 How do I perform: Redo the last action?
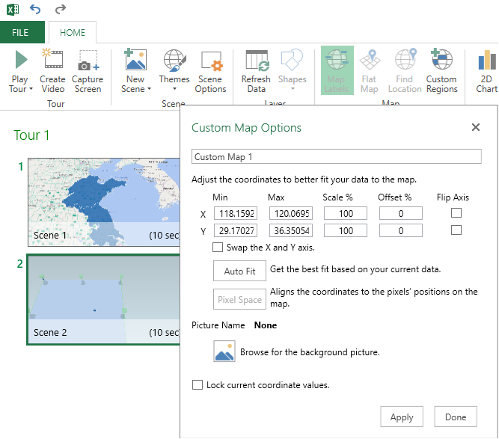click(60, 9)
